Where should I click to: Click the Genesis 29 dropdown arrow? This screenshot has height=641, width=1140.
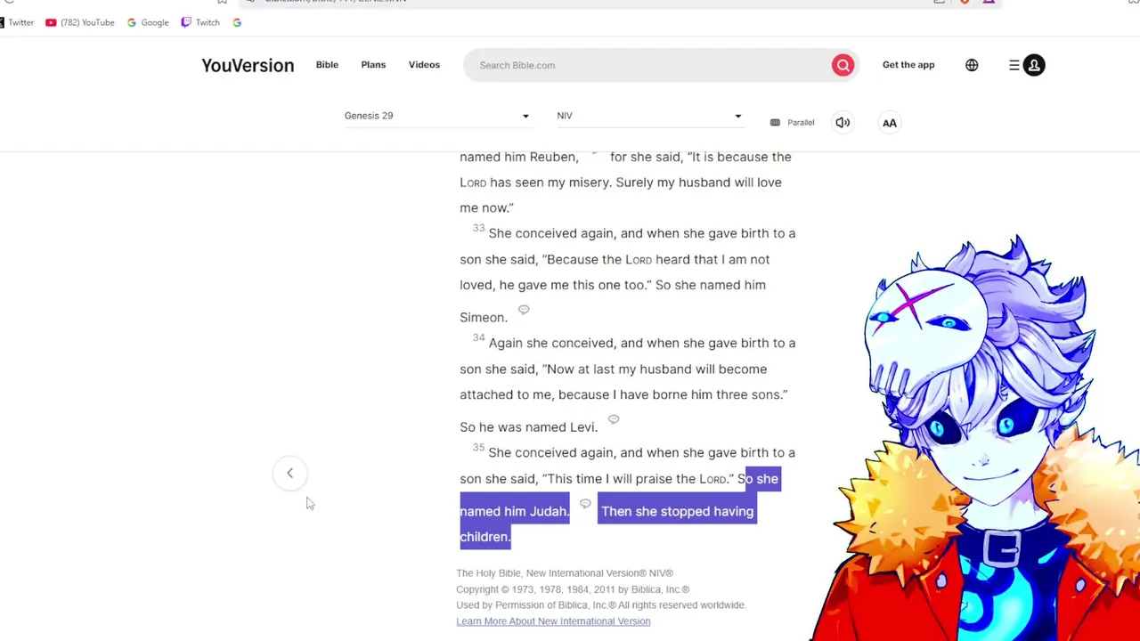pyautogui.click(x=525, y=116)
